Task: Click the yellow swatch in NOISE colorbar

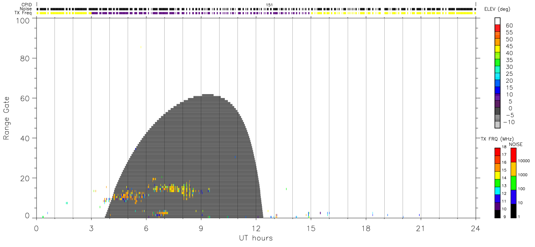Action: pyautogui.click(x=513, y=169)
